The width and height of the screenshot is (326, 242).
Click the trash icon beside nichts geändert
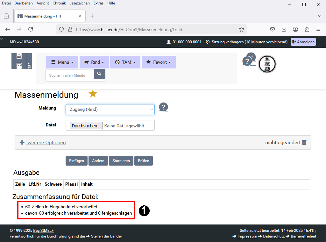click(304, 142)
